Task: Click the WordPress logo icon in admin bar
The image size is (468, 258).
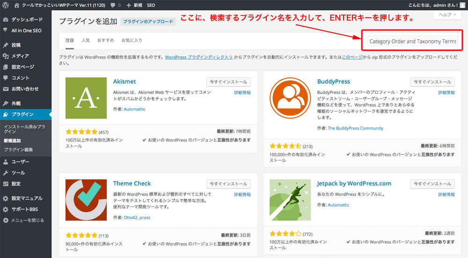Action: 5,5
